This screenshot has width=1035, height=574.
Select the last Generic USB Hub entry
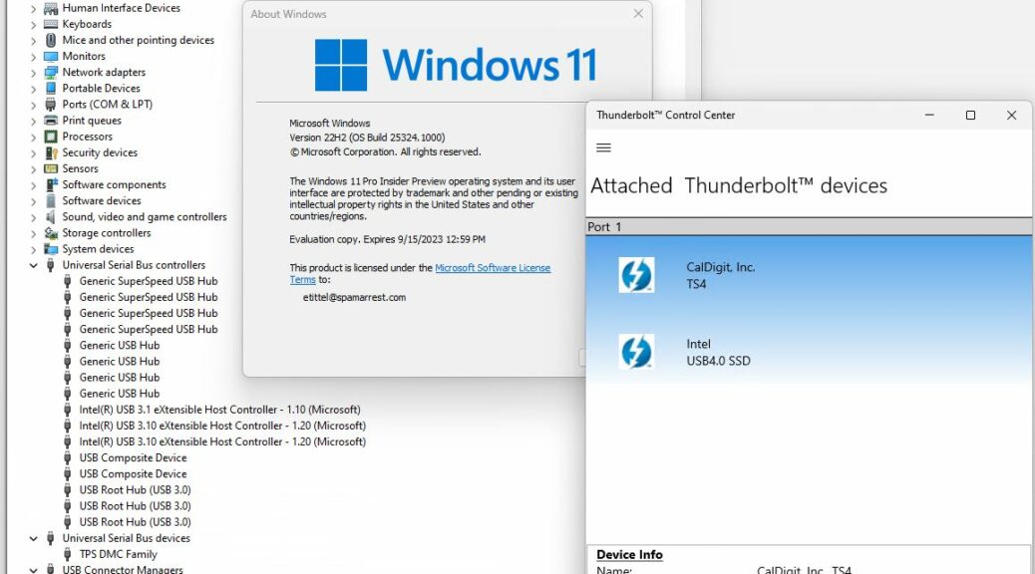point(120,394)
